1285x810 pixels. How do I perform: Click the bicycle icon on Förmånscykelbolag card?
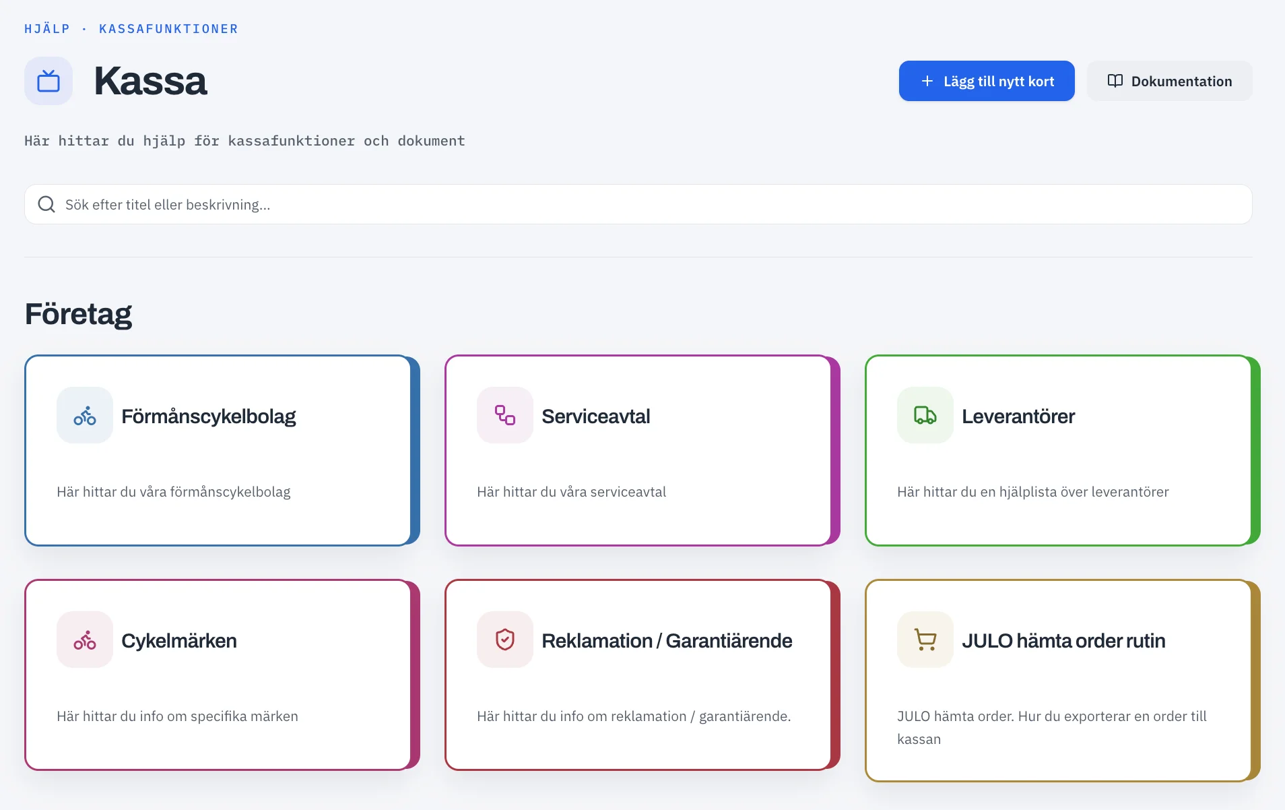tap(85, 415)
